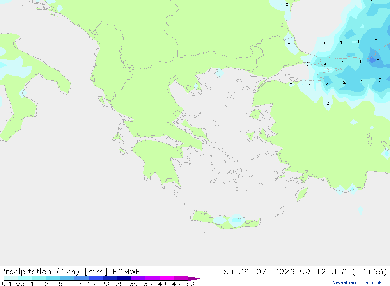
Task: Click the 25–30 mm navy legend swatch
Action: point(124,278)
